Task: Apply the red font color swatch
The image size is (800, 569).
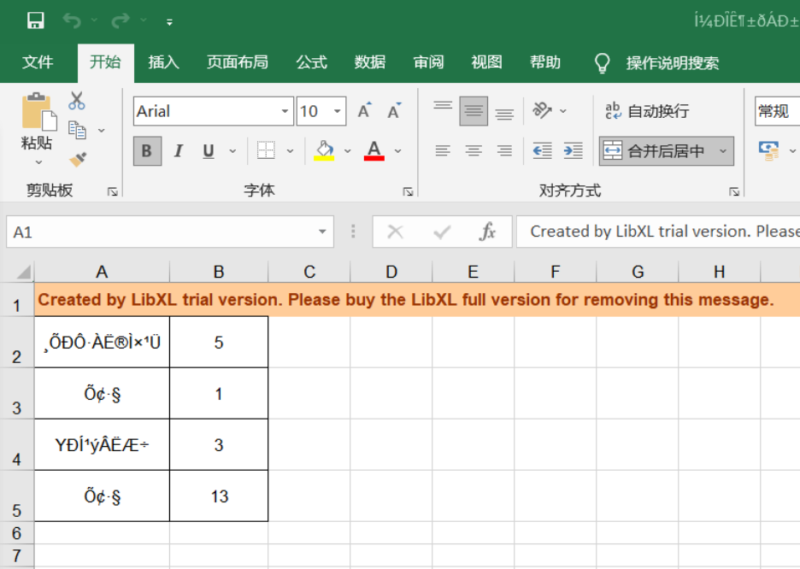Action: (x=374, y=151)
